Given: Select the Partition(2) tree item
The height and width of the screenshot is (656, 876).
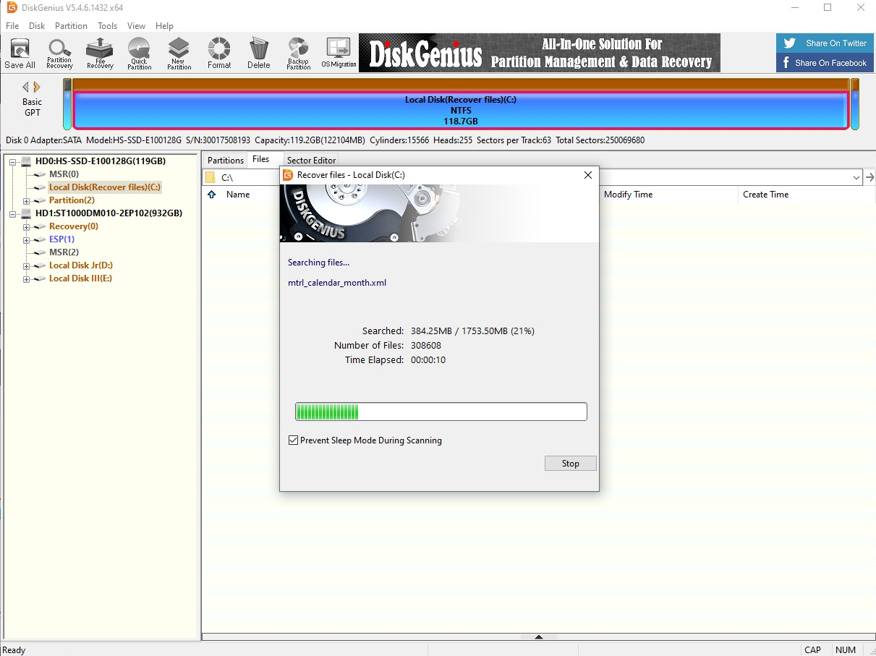Looking at the screenshot, I should pos(72,200).
